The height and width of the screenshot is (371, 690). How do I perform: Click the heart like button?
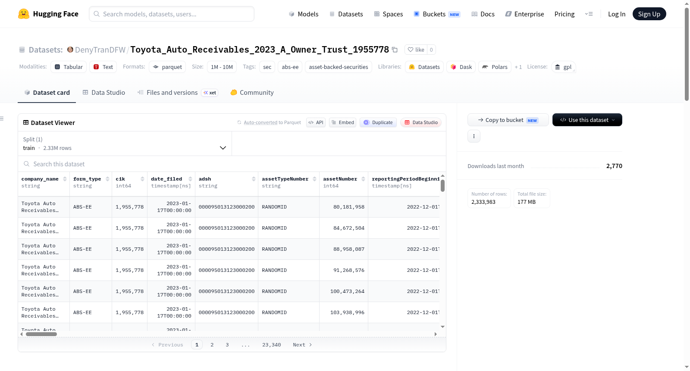click(416, 50)
